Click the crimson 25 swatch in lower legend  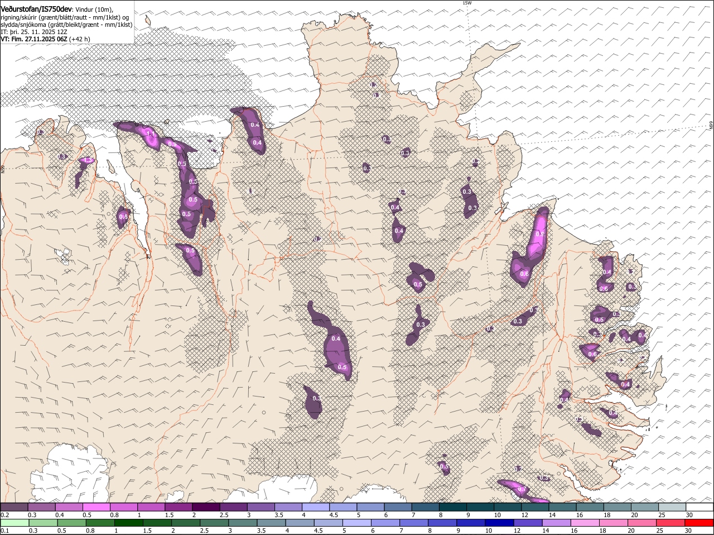(x=670, y=523)
